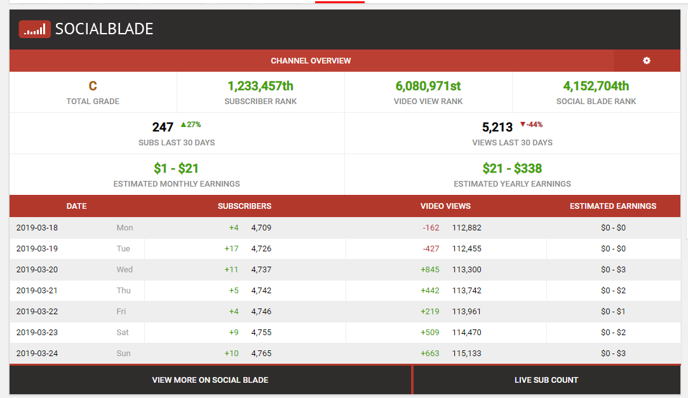Click video views total 115,133
Image resolution: width=688 pixels, height=398 pixels.
point(466,354)
